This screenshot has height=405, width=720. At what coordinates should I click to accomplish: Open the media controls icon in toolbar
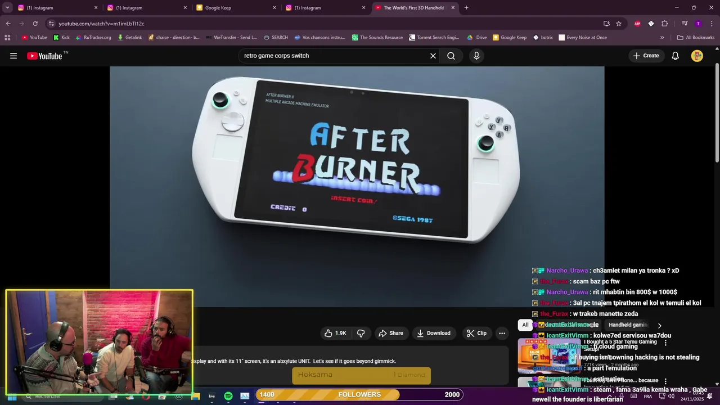click(685, 24)
